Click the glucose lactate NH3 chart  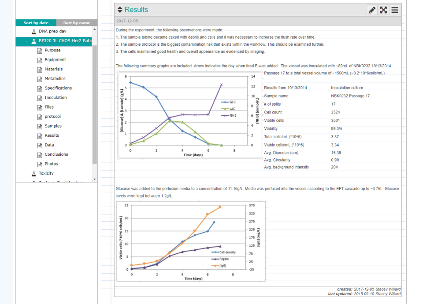[x=190, y=115]
